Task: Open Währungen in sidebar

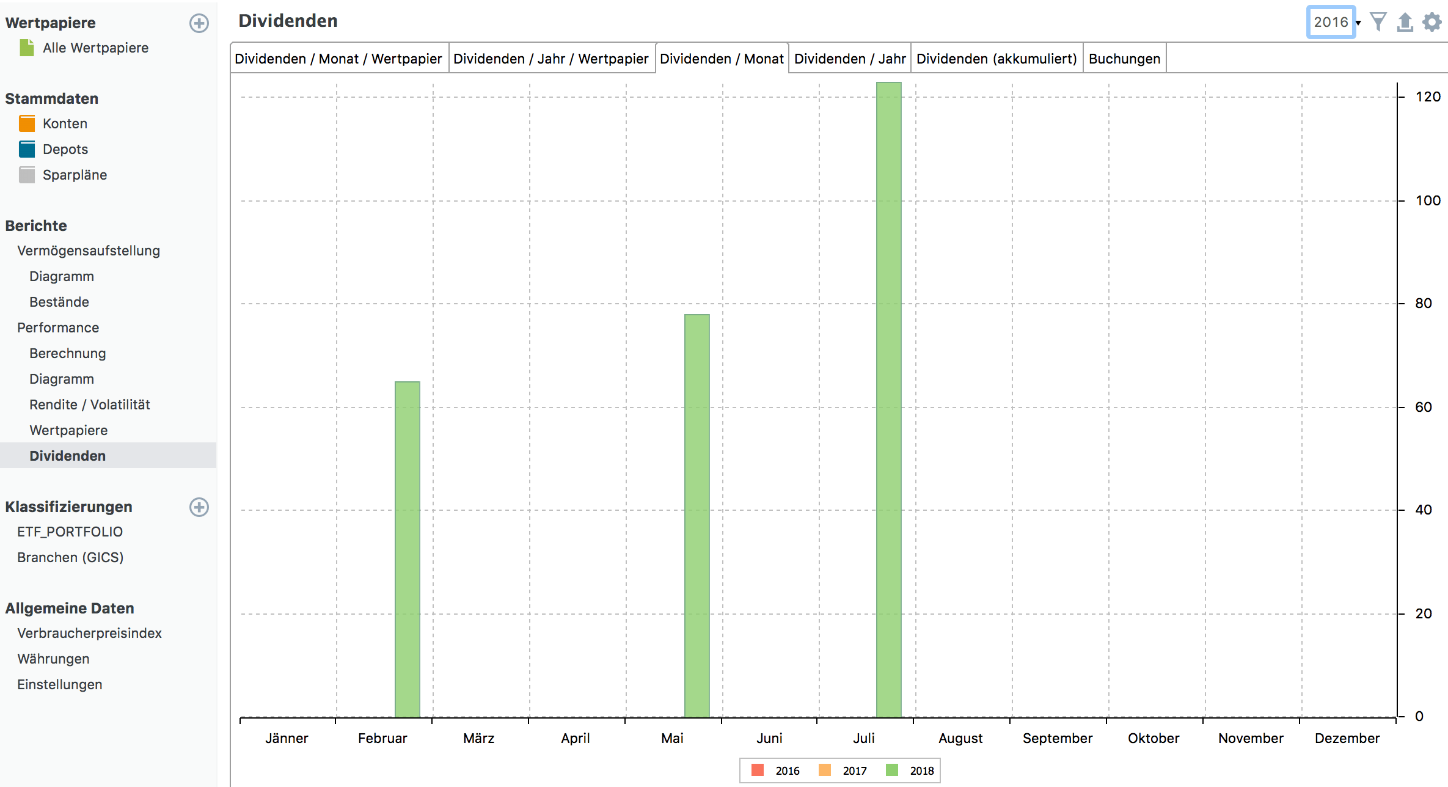Action: click(x=53, y=659)
